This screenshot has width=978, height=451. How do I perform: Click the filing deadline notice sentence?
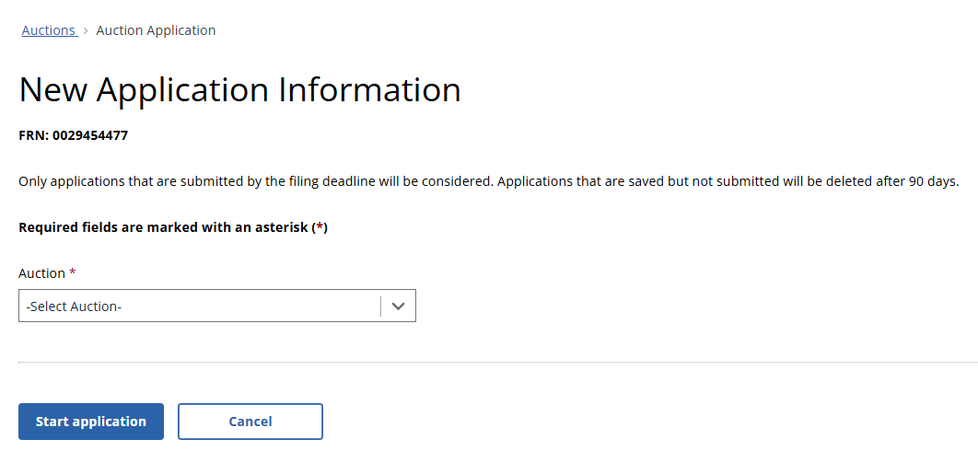255,181
